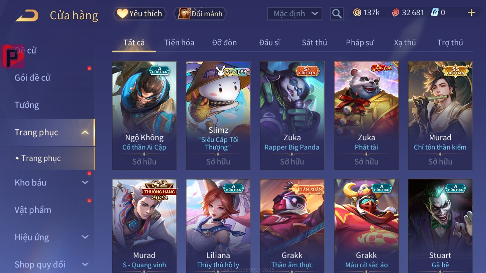
Task: Open the search magnifier icon
Action: [336, 14]
